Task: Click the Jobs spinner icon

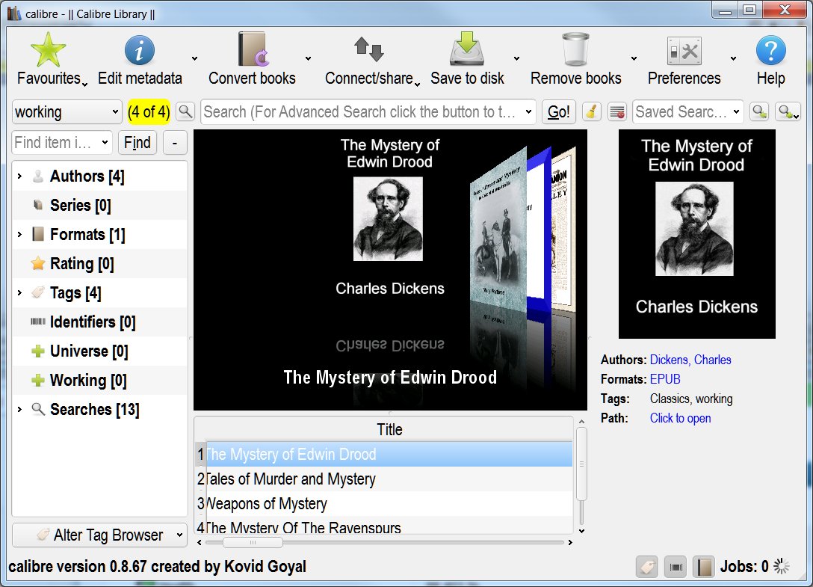Action: [782, 566]
